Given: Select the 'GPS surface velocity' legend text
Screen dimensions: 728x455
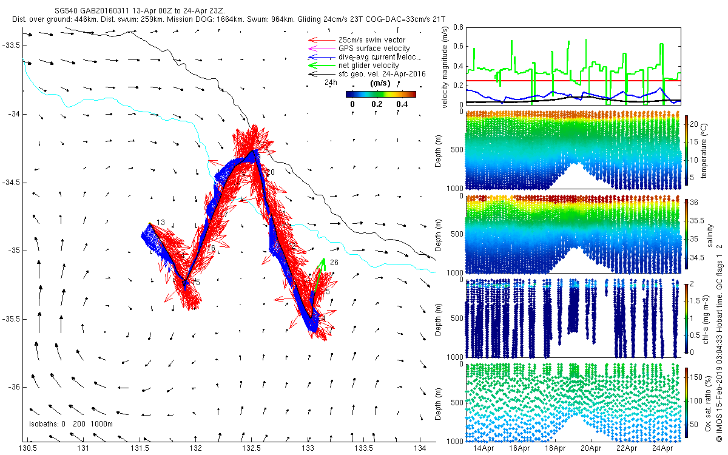Looking at the screenshot, I should pos(374,49).
